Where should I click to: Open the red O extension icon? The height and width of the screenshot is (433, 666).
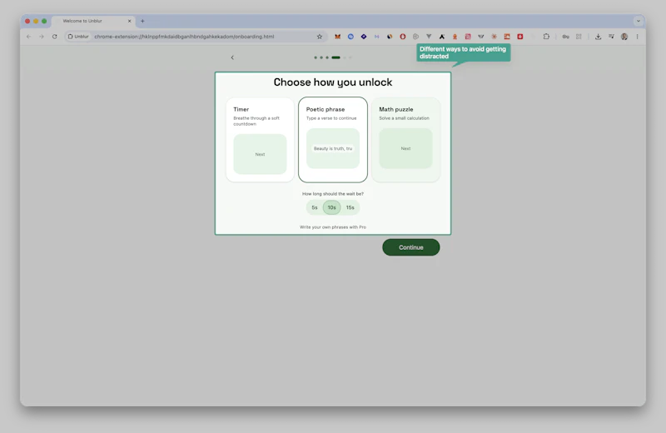(403, 37)
